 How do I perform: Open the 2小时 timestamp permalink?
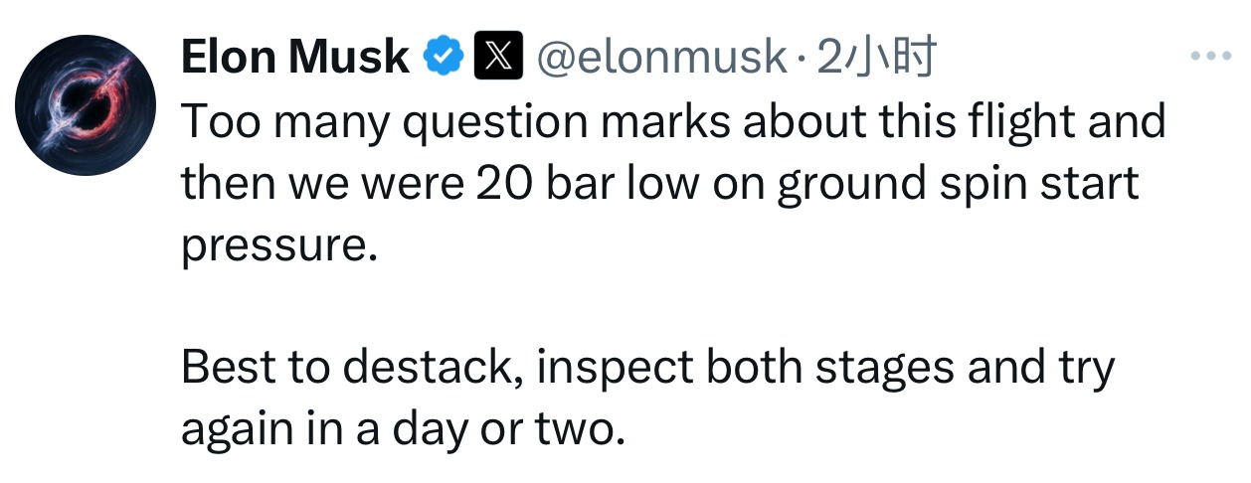[876, 60]
